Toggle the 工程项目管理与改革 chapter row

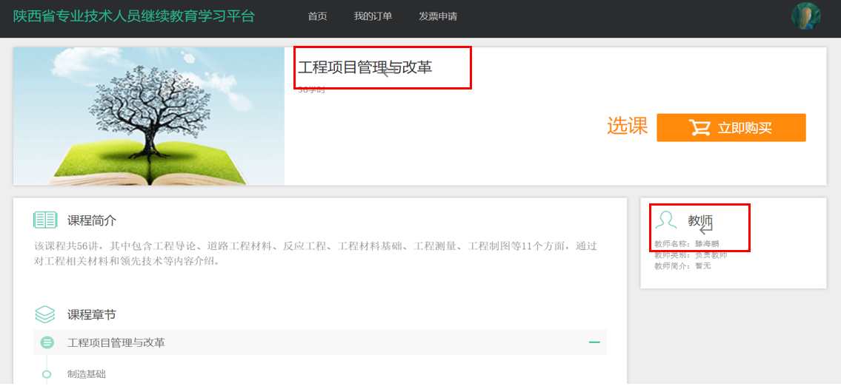point(116,342)
